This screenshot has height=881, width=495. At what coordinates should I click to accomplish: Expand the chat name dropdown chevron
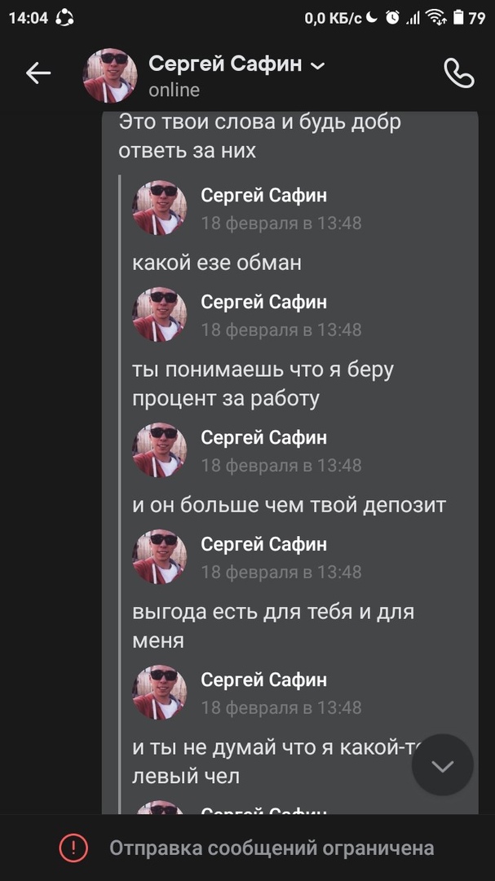(318, 65)
